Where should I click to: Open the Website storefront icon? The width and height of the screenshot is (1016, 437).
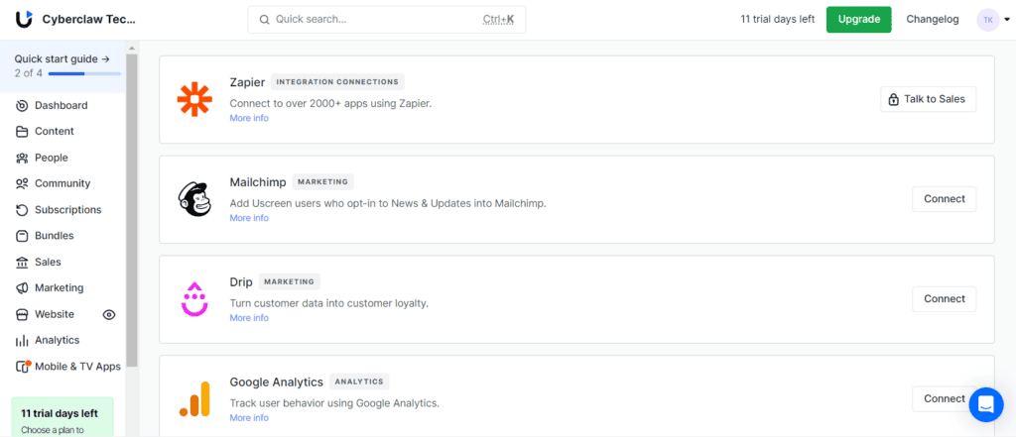(22, 314)
